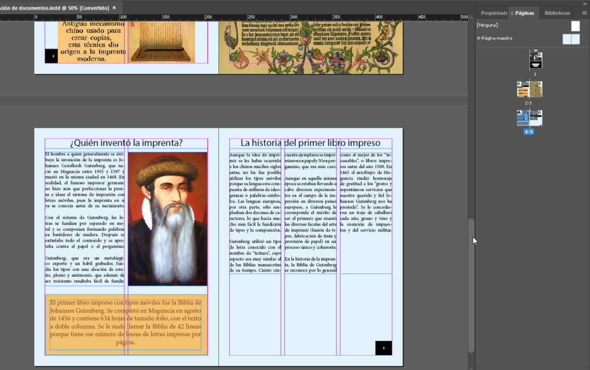Click the black page number 2 box
This screenshot has width=590, height=370.
click(x=51, y=56)
